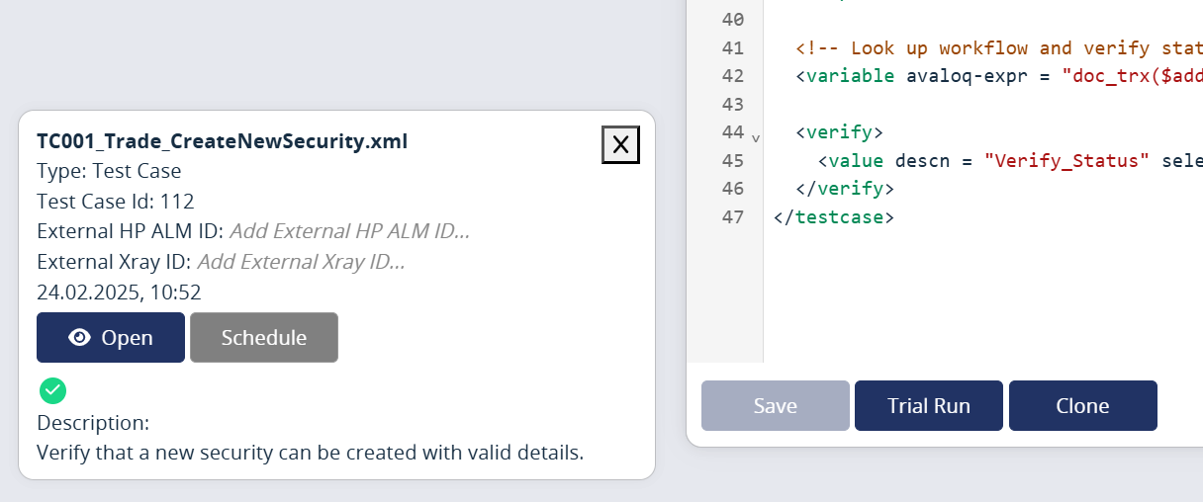Add an External Xray ID
This screenshot has height=502, width=1203.
[x=302, y=263]
